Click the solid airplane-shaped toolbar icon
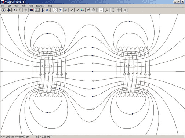 (9, 10)
